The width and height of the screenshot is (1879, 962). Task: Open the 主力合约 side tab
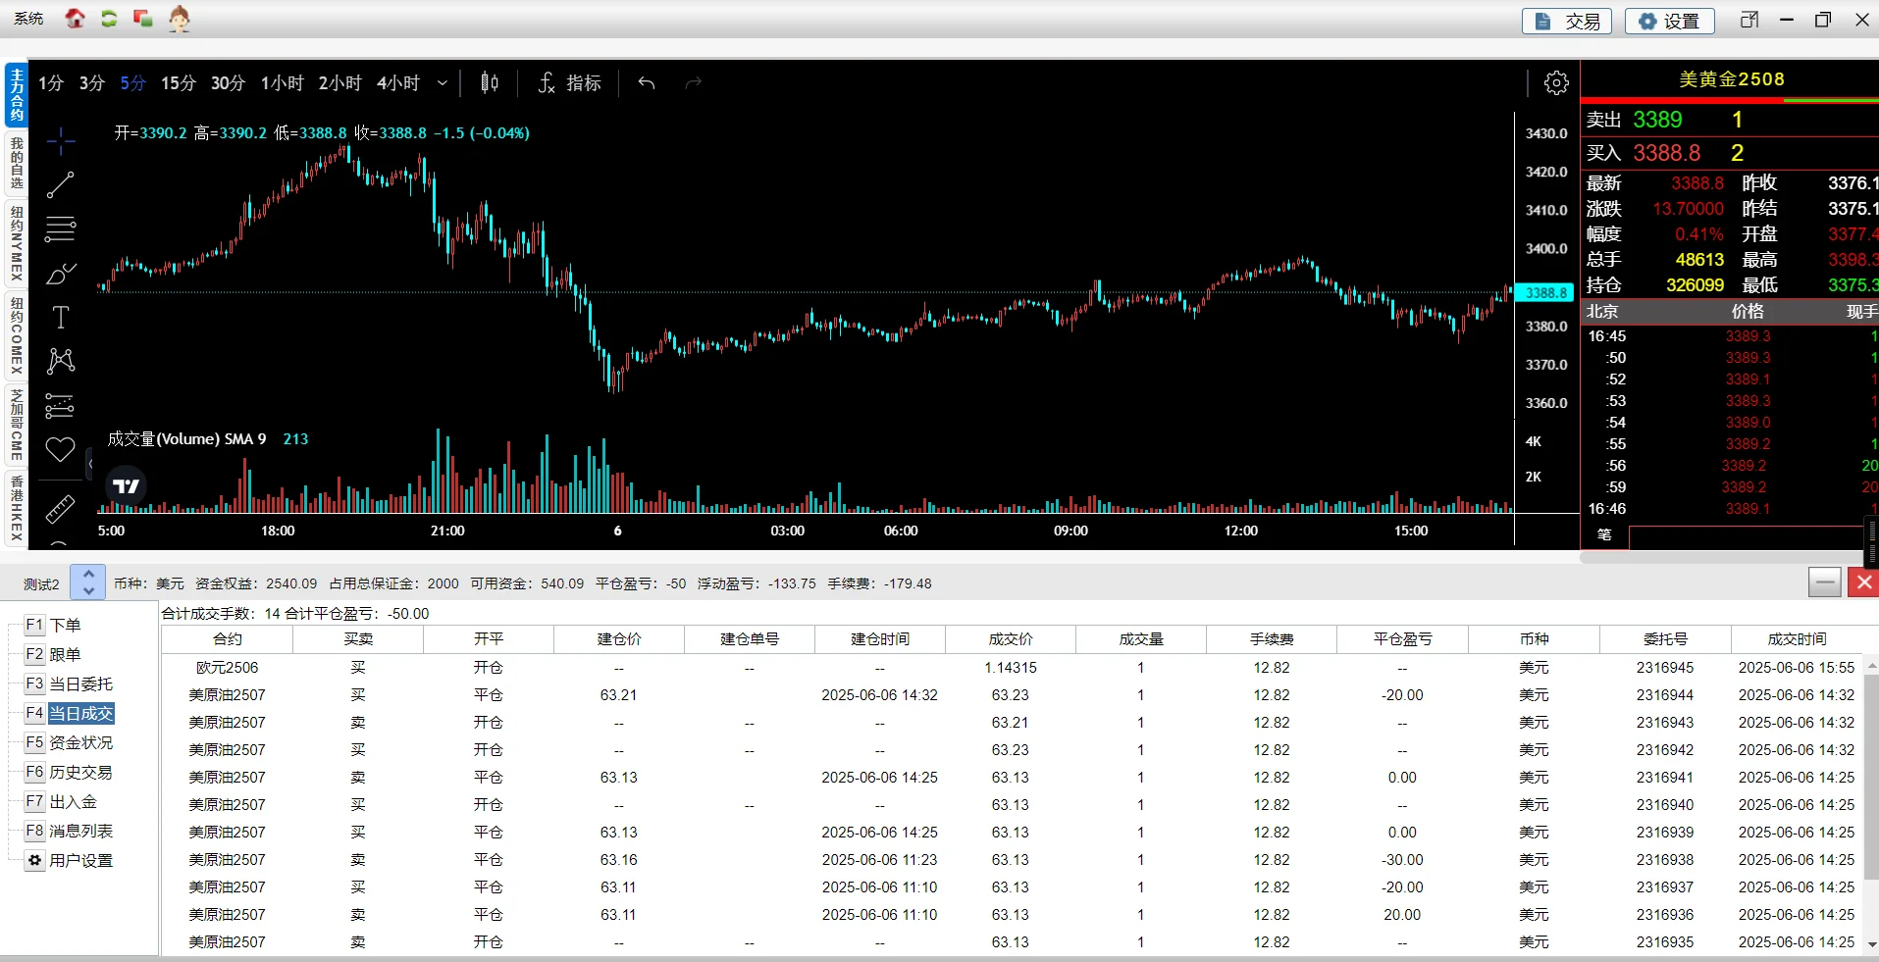pyautogui.click(x=17, y=95)
